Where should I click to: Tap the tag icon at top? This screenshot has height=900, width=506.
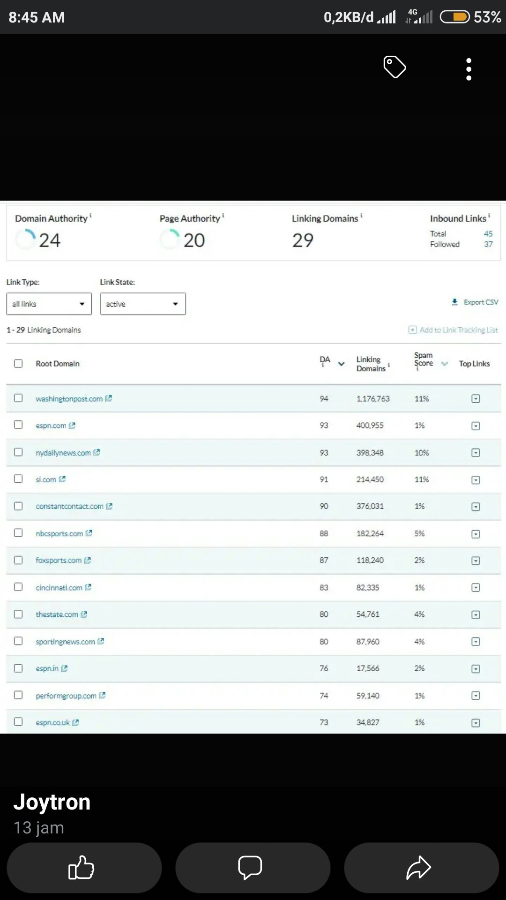tap(394, 67)
